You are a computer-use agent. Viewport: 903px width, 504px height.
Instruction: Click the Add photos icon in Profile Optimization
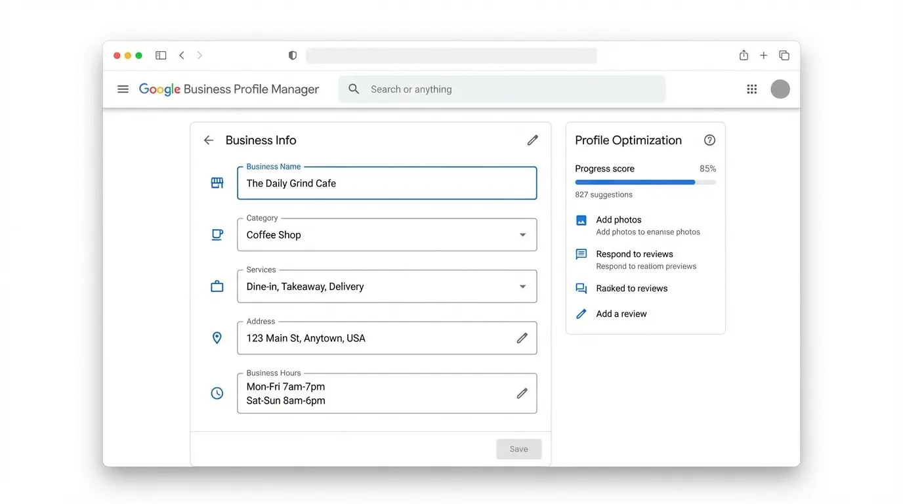pos(581,220)
